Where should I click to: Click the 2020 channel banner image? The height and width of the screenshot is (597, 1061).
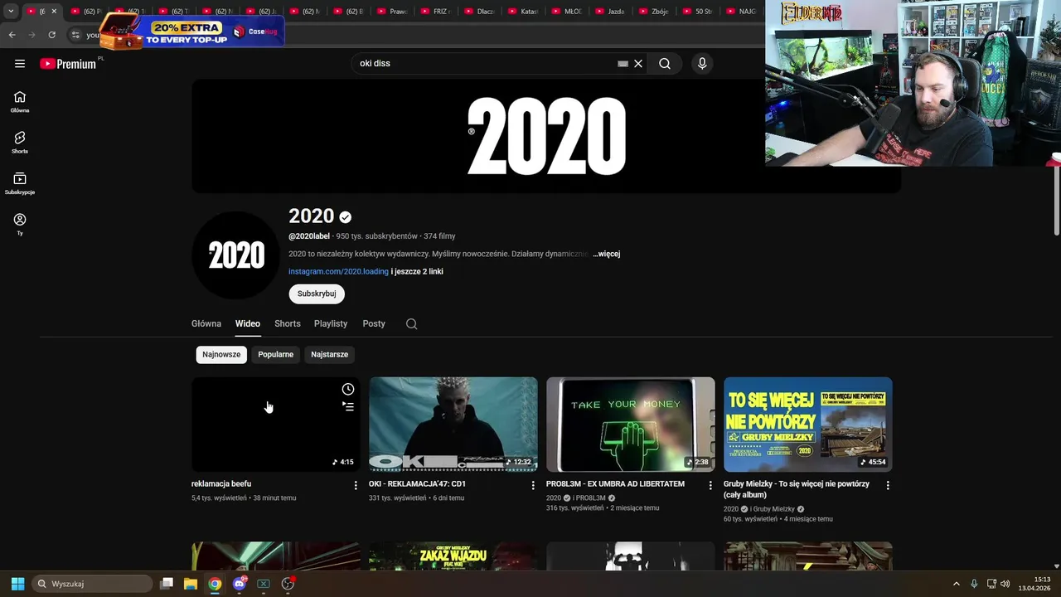pos(546,136)
